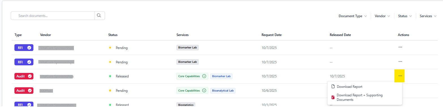Click the 10/1/2025 request date
The width and height of the screenshot is (443, 107).
coord(269,105)
